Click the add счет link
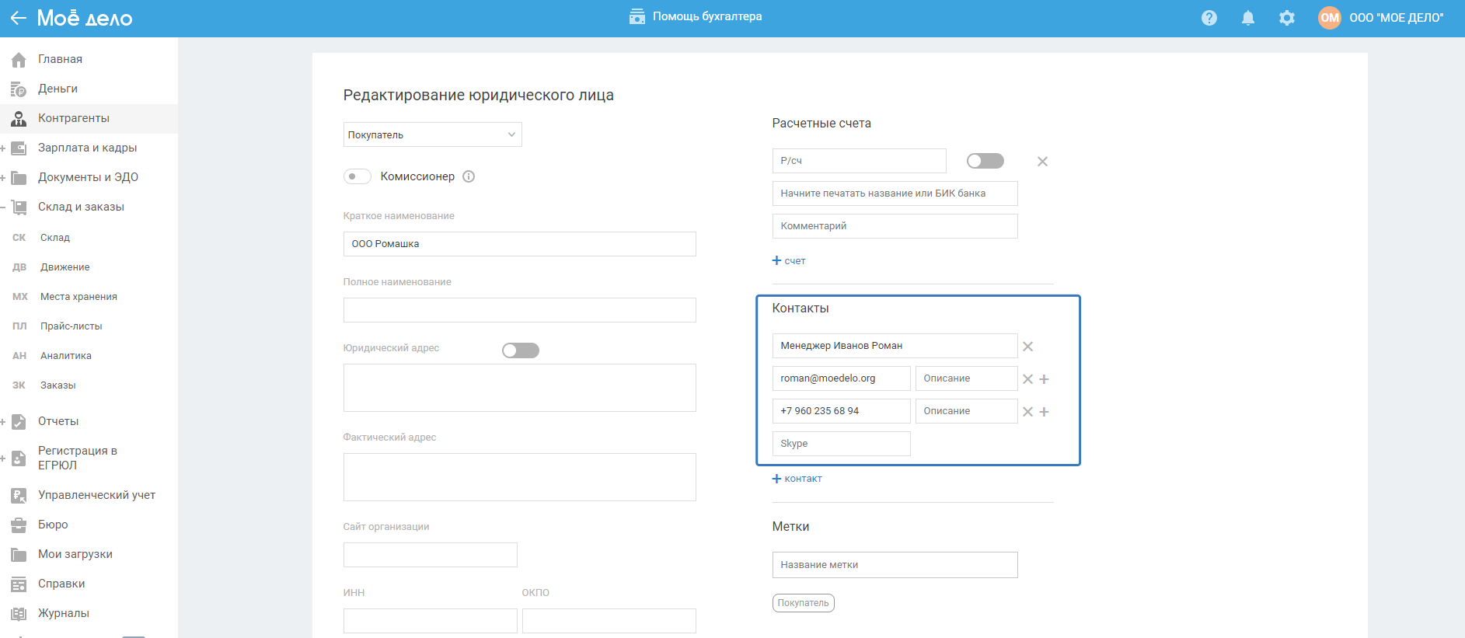This screenshot has height=638, width=1465. click(x=789, y=261)
